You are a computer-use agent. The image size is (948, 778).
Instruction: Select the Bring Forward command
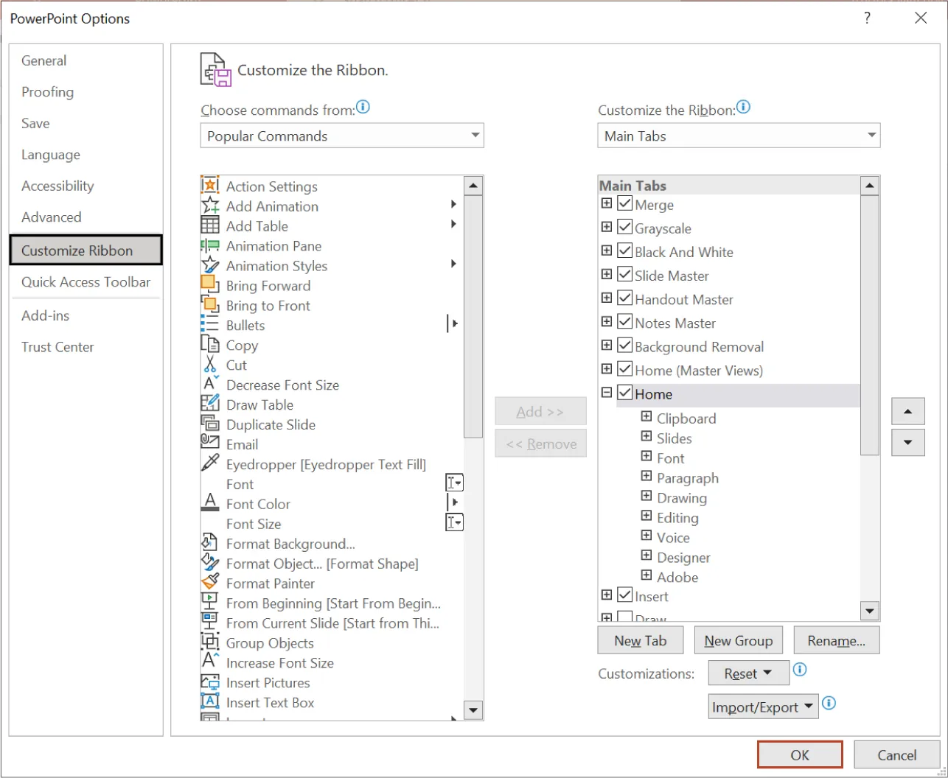(267, 285)
